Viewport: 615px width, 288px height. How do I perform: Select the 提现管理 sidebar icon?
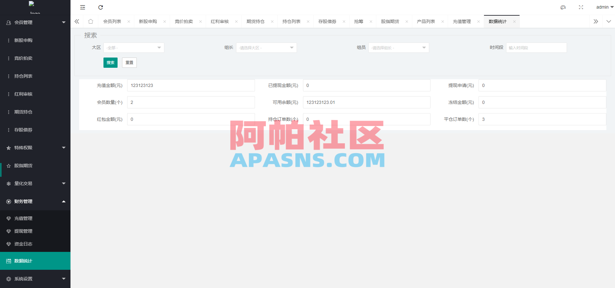(x=8, y=231)
